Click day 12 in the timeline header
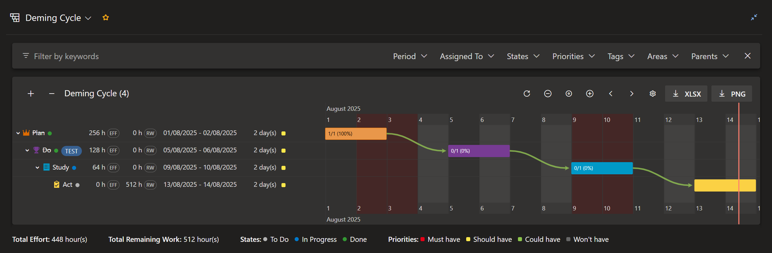Viewport: 772px width, 253px height. pyautogui.click(x=668, y=120)
